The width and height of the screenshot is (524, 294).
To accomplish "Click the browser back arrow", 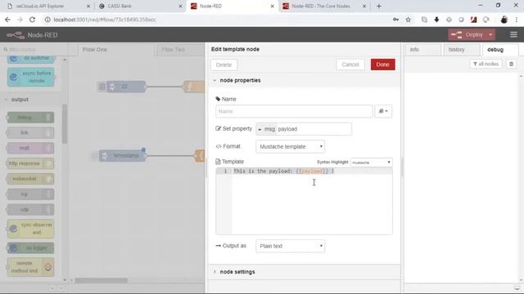I will tap(7, 20).
